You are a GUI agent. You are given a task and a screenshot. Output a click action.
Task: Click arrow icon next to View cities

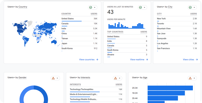click(197, 60)
